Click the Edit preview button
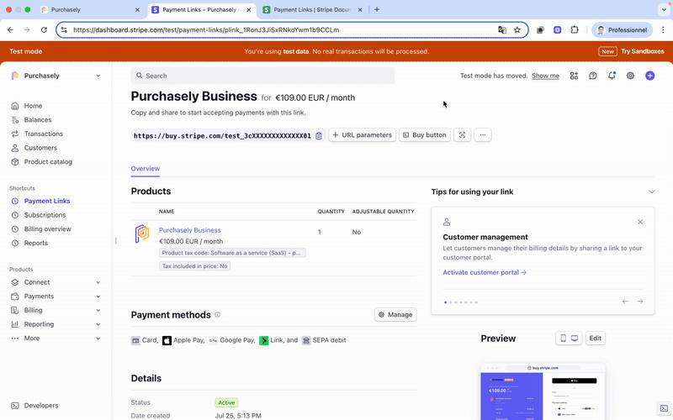The height and width of the screenshot is (420, 673). coord(595,339)
